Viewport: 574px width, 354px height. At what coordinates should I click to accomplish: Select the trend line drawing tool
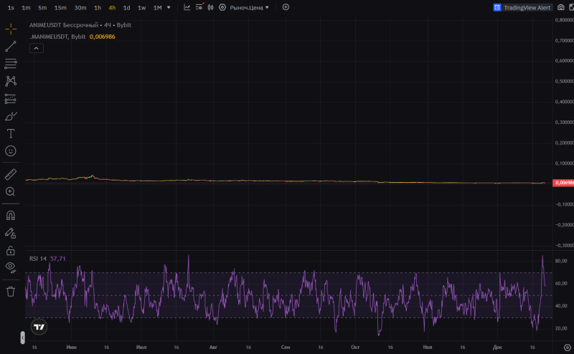[11, 47]
